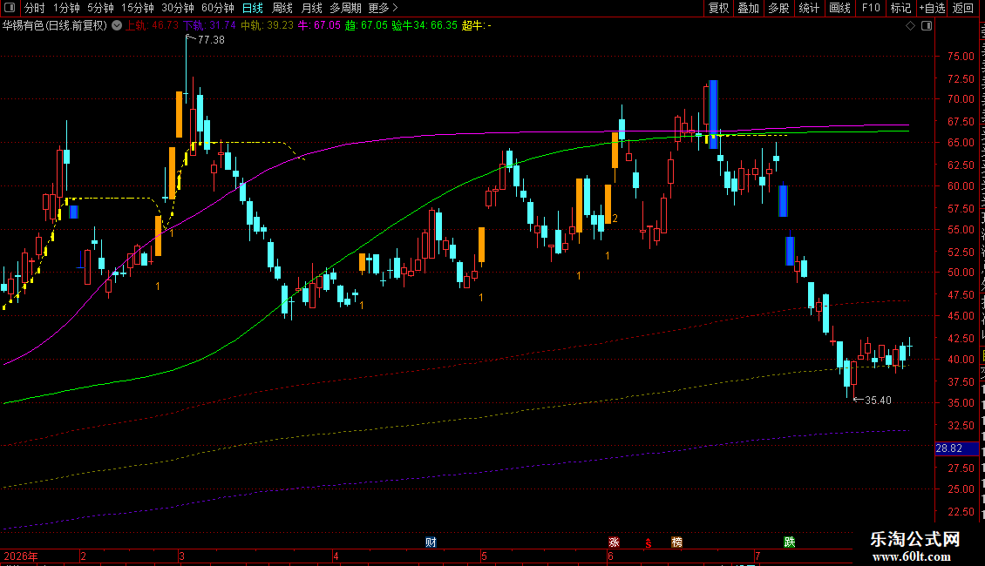Image resolution: width=985 pixels, height=566 pixels.
Task: Add stock with +自选 button
Action: (932, 8)
